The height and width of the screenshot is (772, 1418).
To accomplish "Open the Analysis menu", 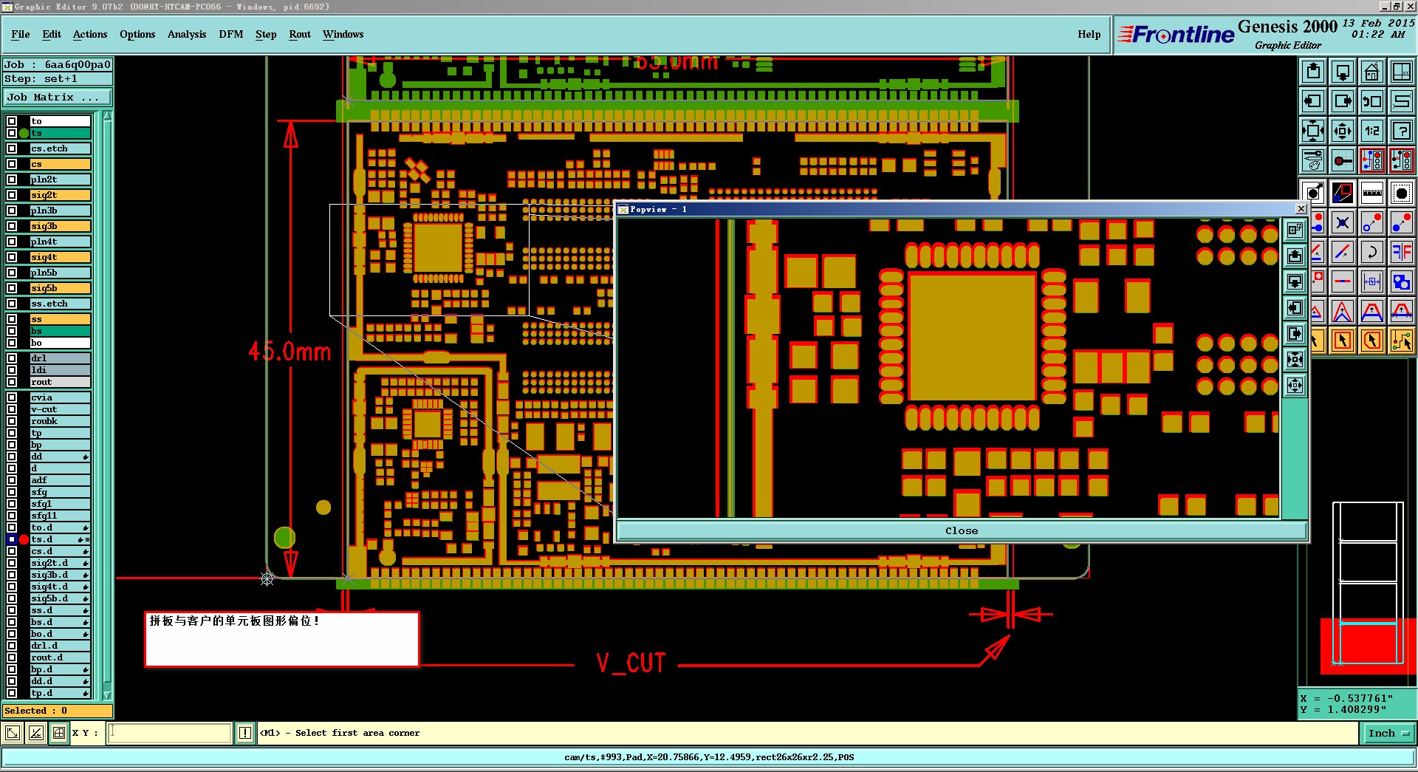I will pos(187,34).
